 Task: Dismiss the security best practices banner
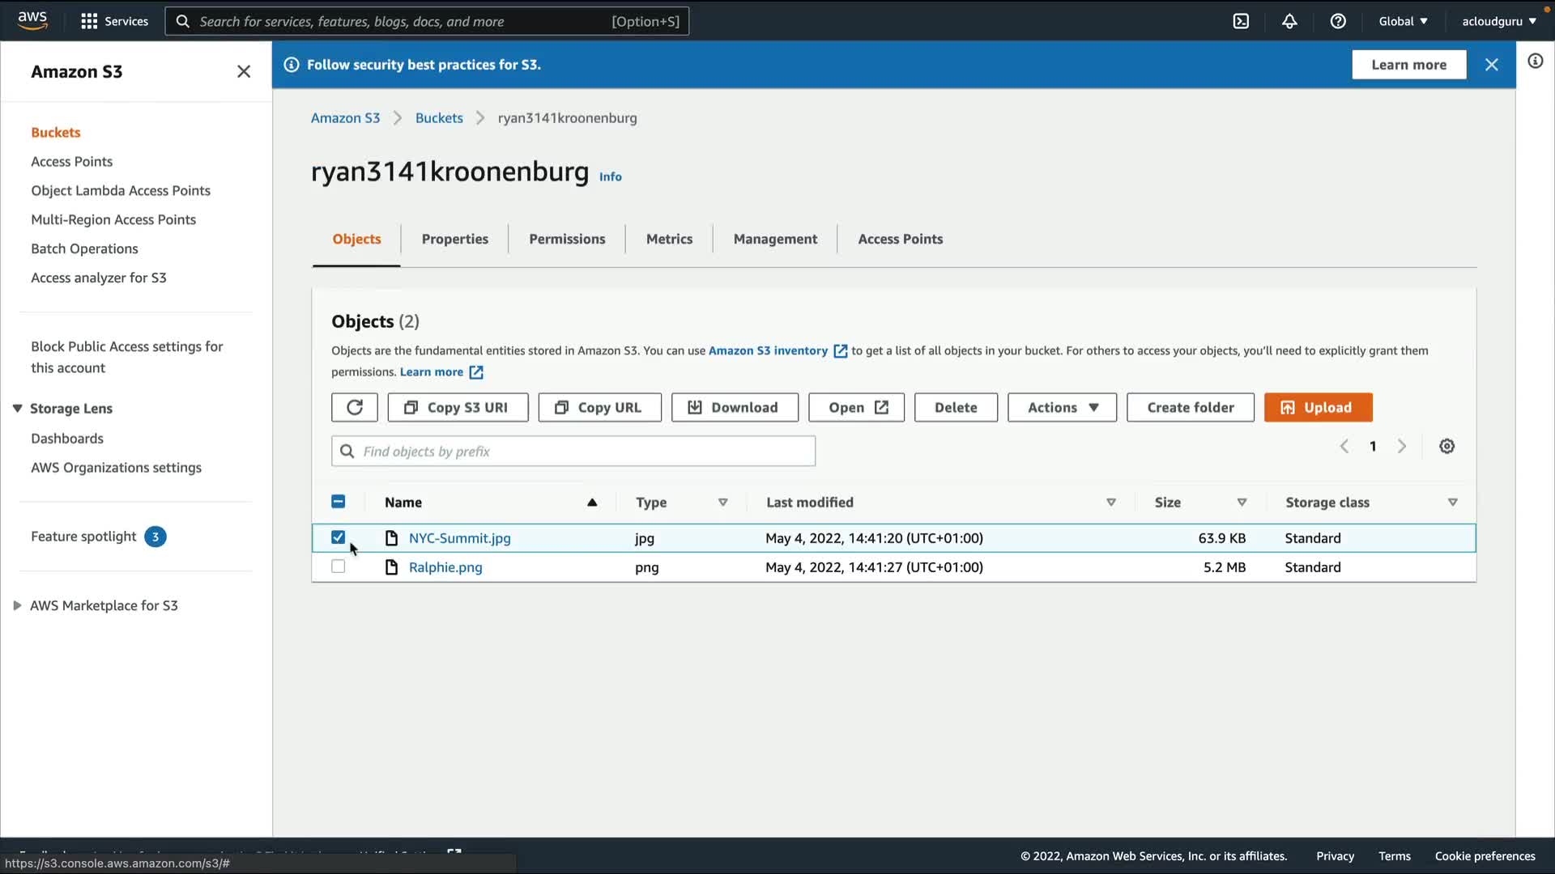click(1491, 65)
